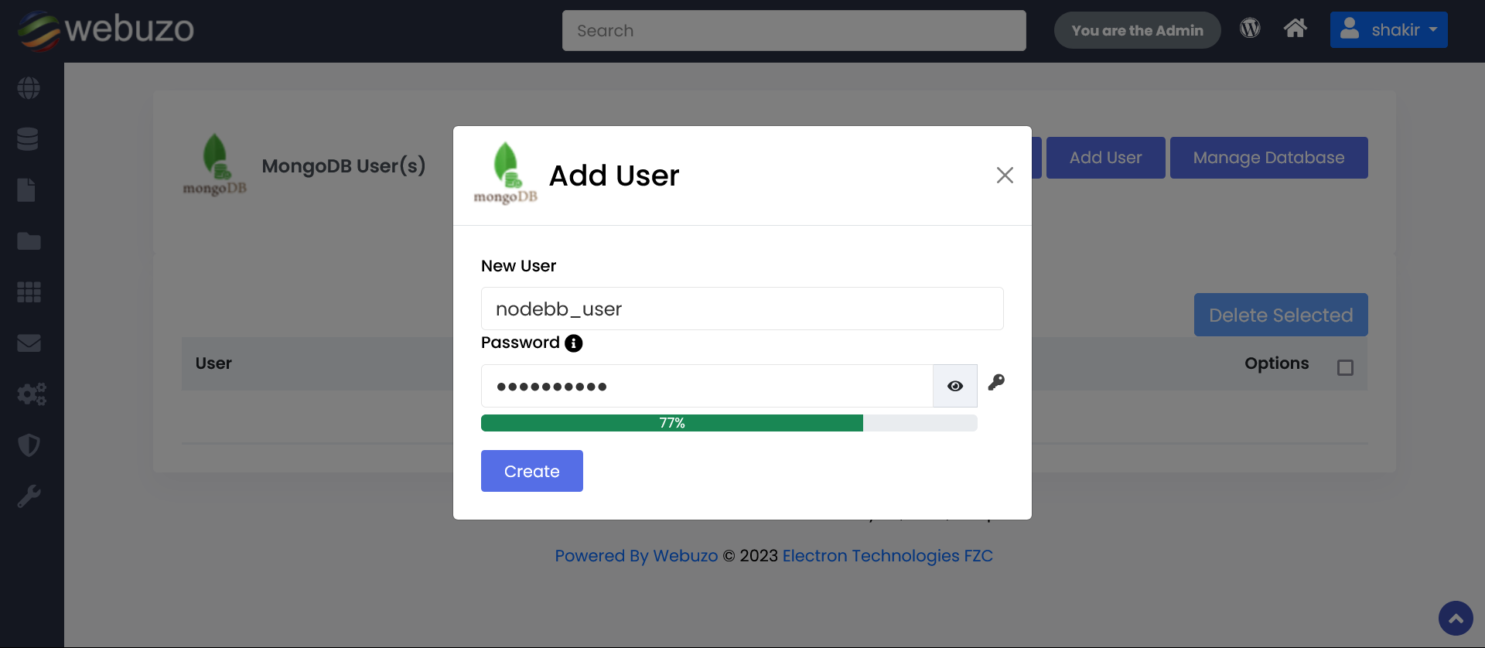Click the password generator key icon
Screen dimensions: 1485x648
click(996, 383)
